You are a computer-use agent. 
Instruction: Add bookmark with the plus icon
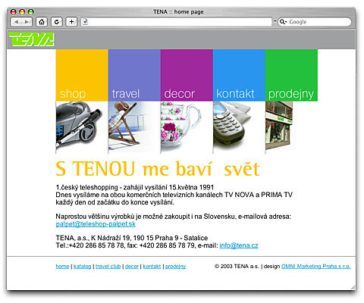71,22
